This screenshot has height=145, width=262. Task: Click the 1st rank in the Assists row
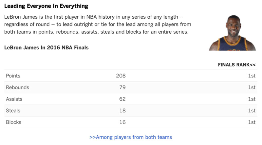252,99
